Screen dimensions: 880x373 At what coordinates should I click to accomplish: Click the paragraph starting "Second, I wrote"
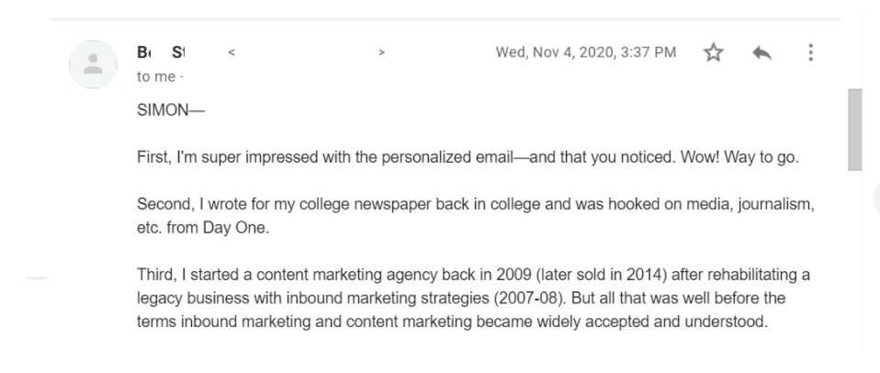tap(459, 204)
